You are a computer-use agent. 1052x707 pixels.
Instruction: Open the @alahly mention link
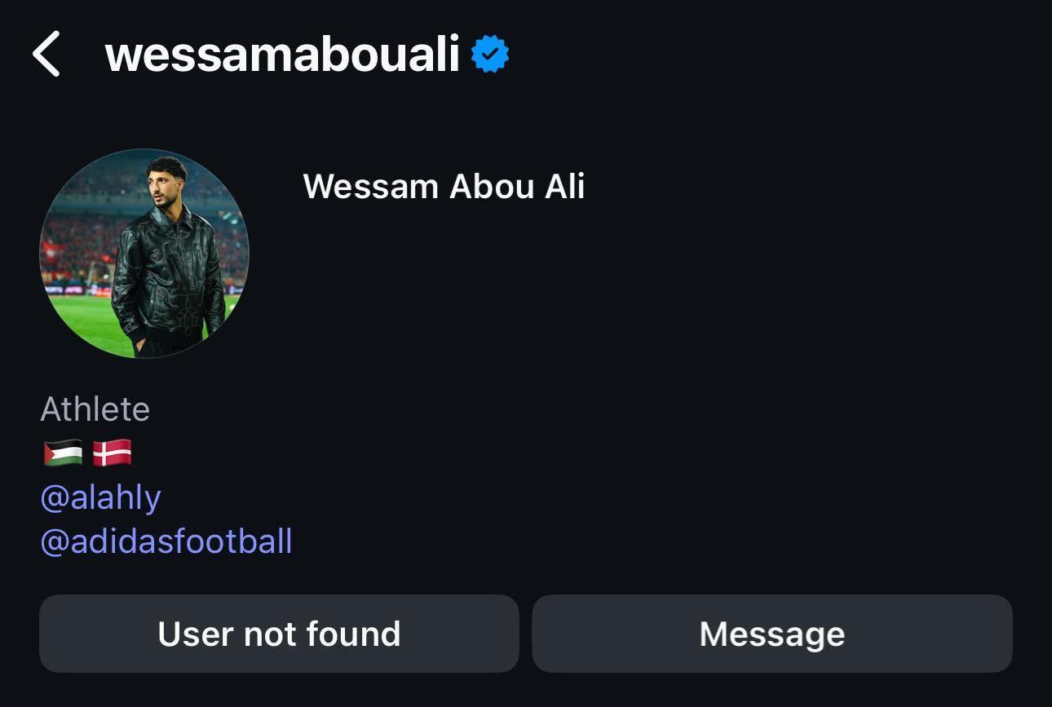100,497
